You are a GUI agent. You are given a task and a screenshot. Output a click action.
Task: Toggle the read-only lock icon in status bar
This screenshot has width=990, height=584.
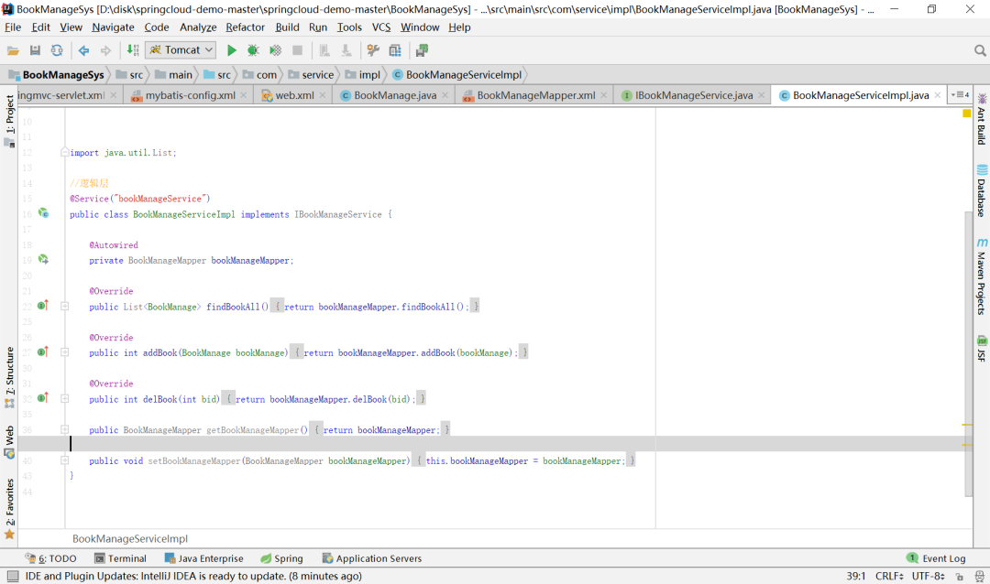click(x=960, y=577)
